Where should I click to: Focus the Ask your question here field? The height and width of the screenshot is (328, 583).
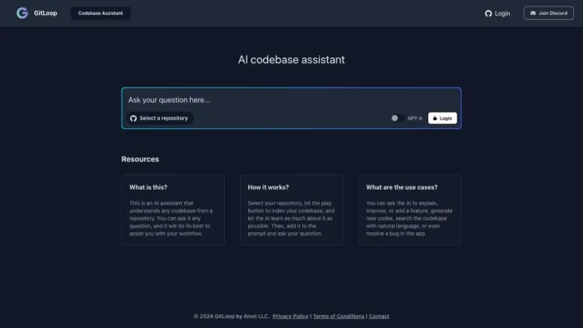pyautogui.click(x=291, y=100)
